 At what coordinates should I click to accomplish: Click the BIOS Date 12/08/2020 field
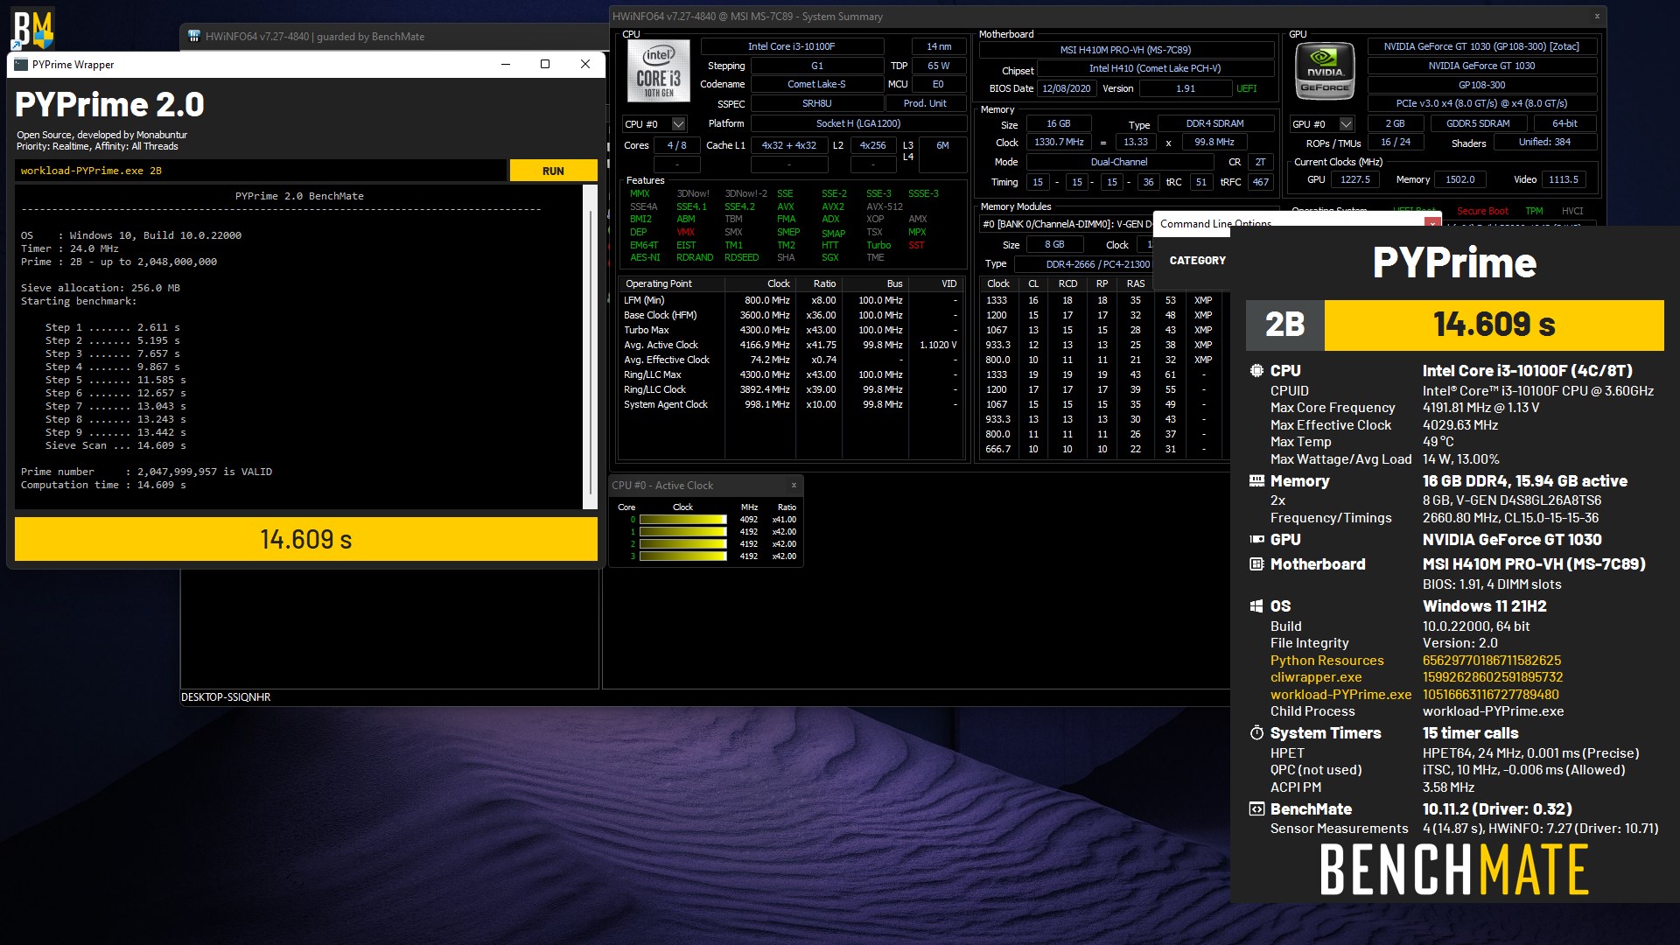click(x=1066, y=88)
